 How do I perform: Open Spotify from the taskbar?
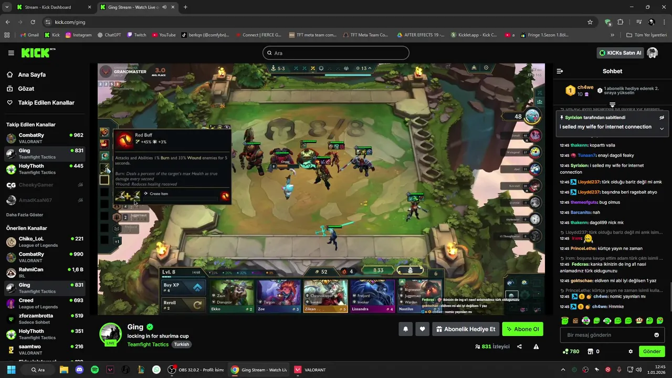(x=94, y=370)
